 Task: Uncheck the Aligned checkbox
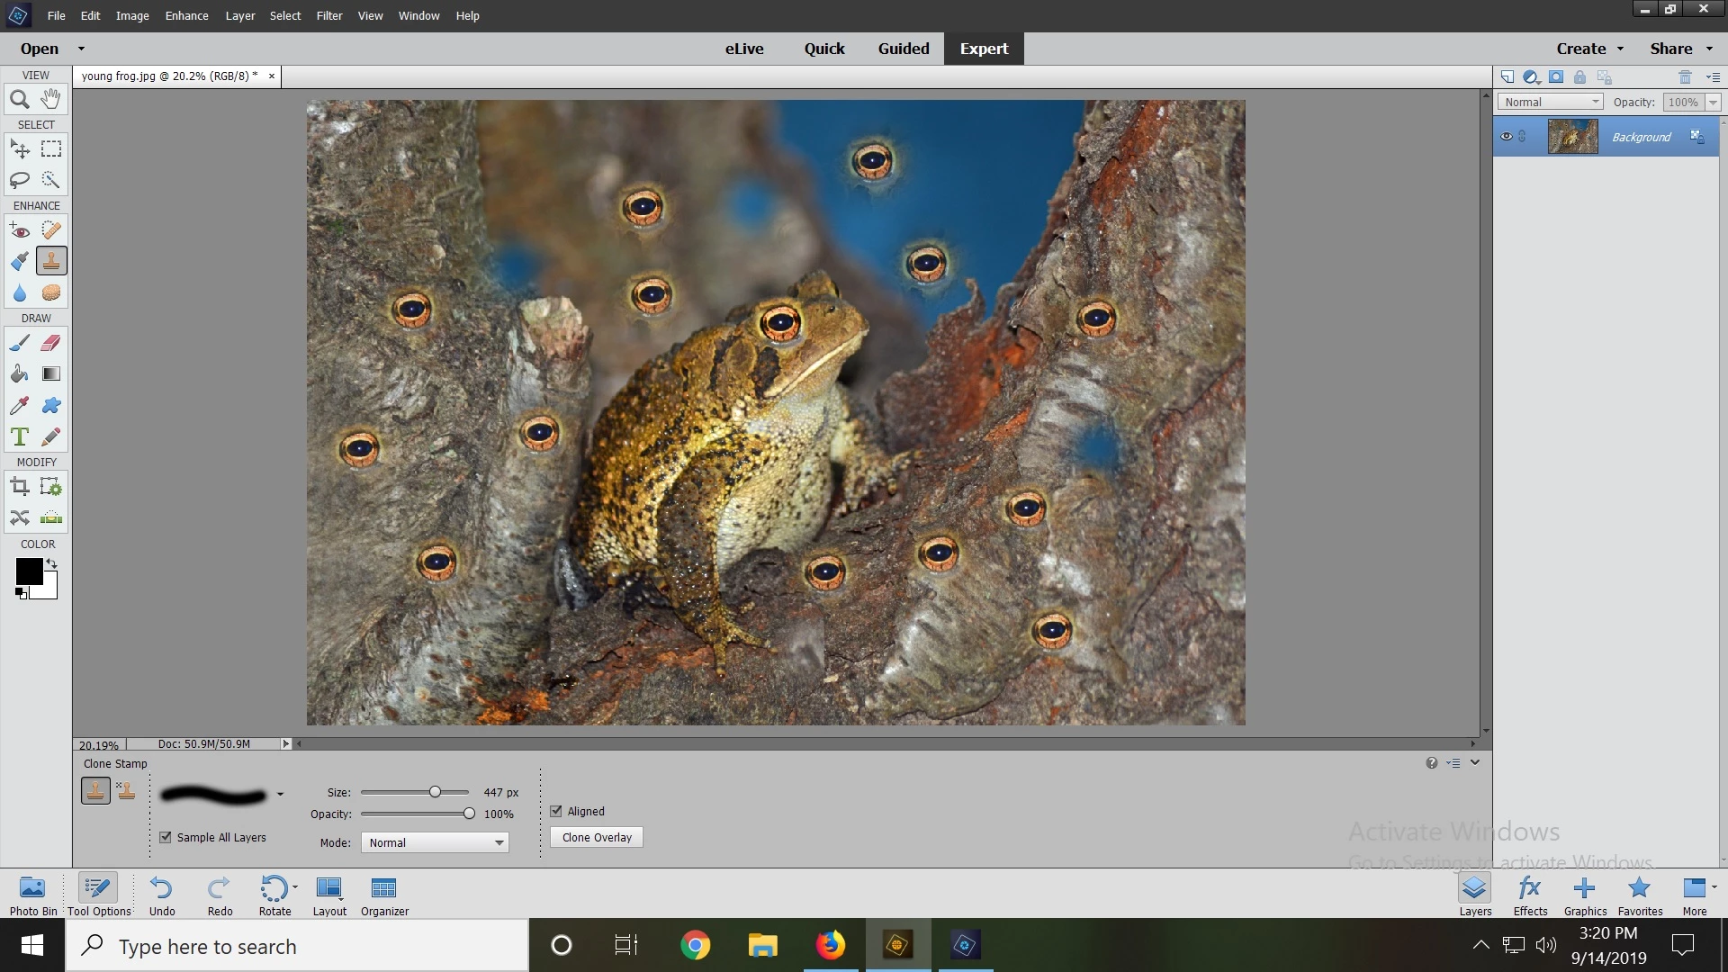pyautogui.click(x=556, y=811)
